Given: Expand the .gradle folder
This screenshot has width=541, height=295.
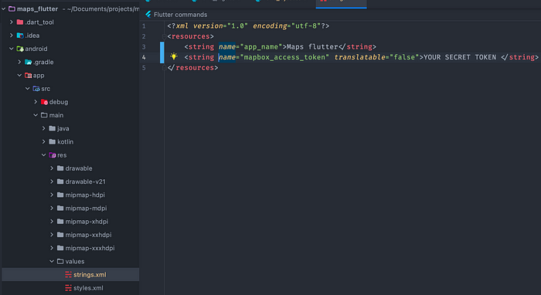Looking at the screenshot, I should point(19,62).
